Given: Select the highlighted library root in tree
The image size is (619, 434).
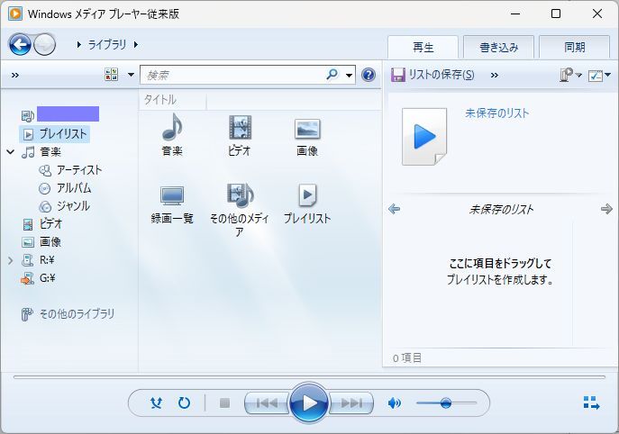Looking at the screenshot, I should click(x=68, y=114).
